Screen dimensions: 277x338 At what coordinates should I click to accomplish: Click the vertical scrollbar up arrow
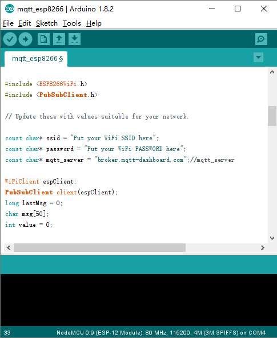pyautogui.click(x=272, y=72)
